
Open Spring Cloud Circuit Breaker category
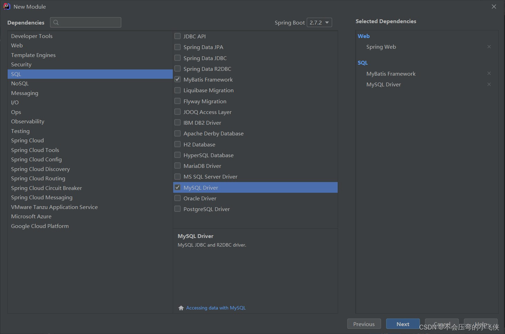pos(90,188)
